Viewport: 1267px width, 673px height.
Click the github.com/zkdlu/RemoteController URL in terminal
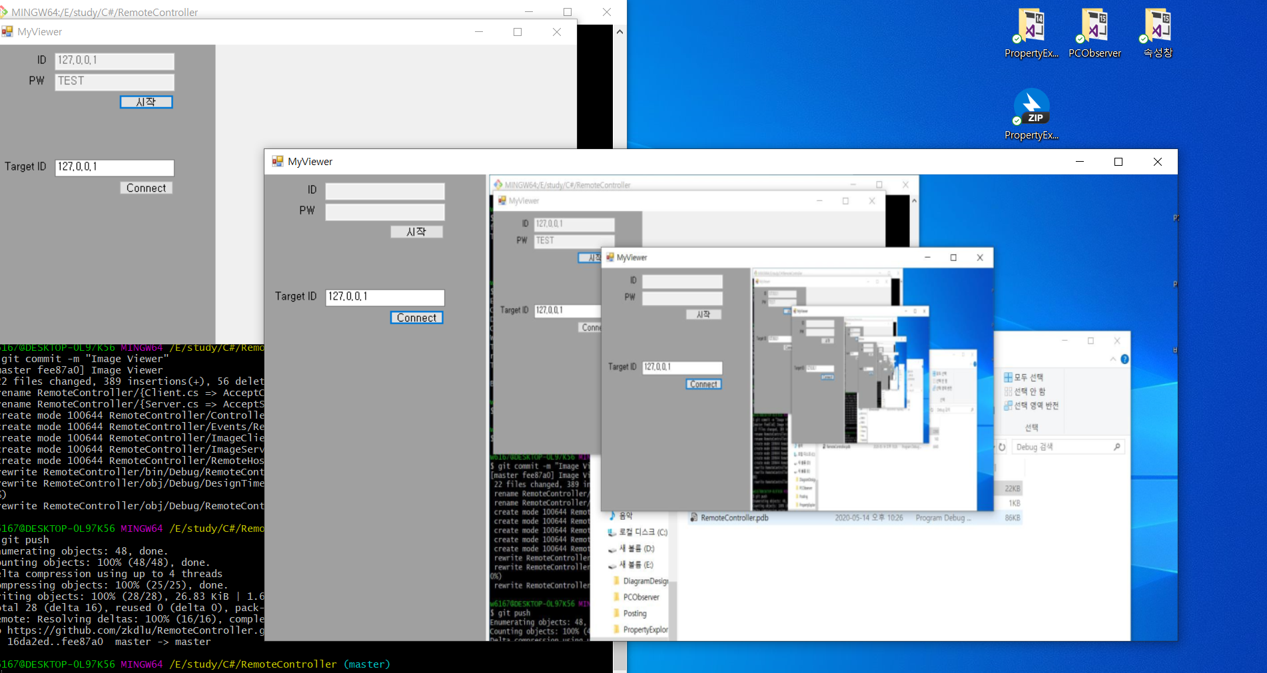click(x=136, y=630)
